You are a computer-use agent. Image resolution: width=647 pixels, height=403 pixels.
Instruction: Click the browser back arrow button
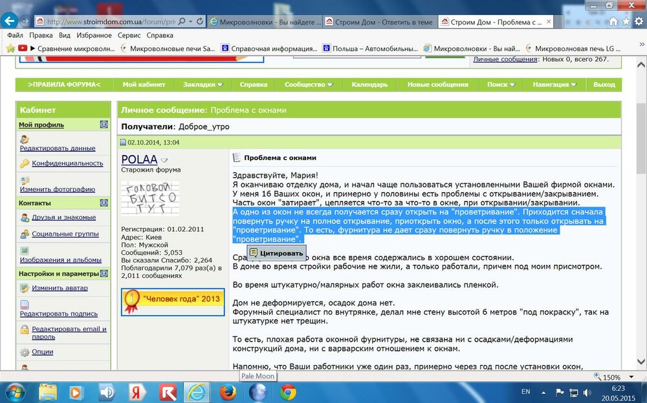pyautogui.click(x=10, y=21)
